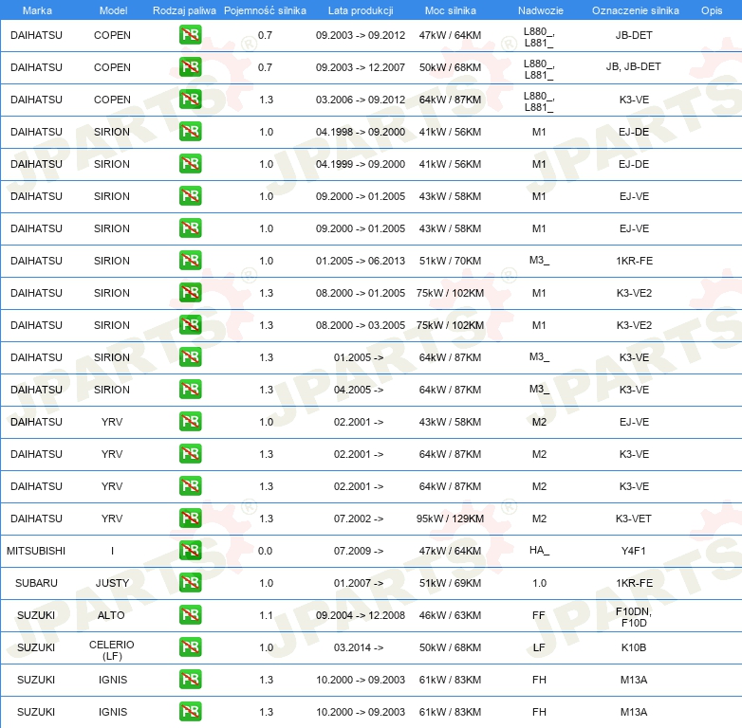Click engine code K10B cell

click(x=634, y=647)
